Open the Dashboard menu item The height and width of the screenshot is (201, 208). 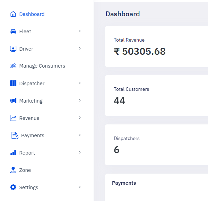coord(32,14)
